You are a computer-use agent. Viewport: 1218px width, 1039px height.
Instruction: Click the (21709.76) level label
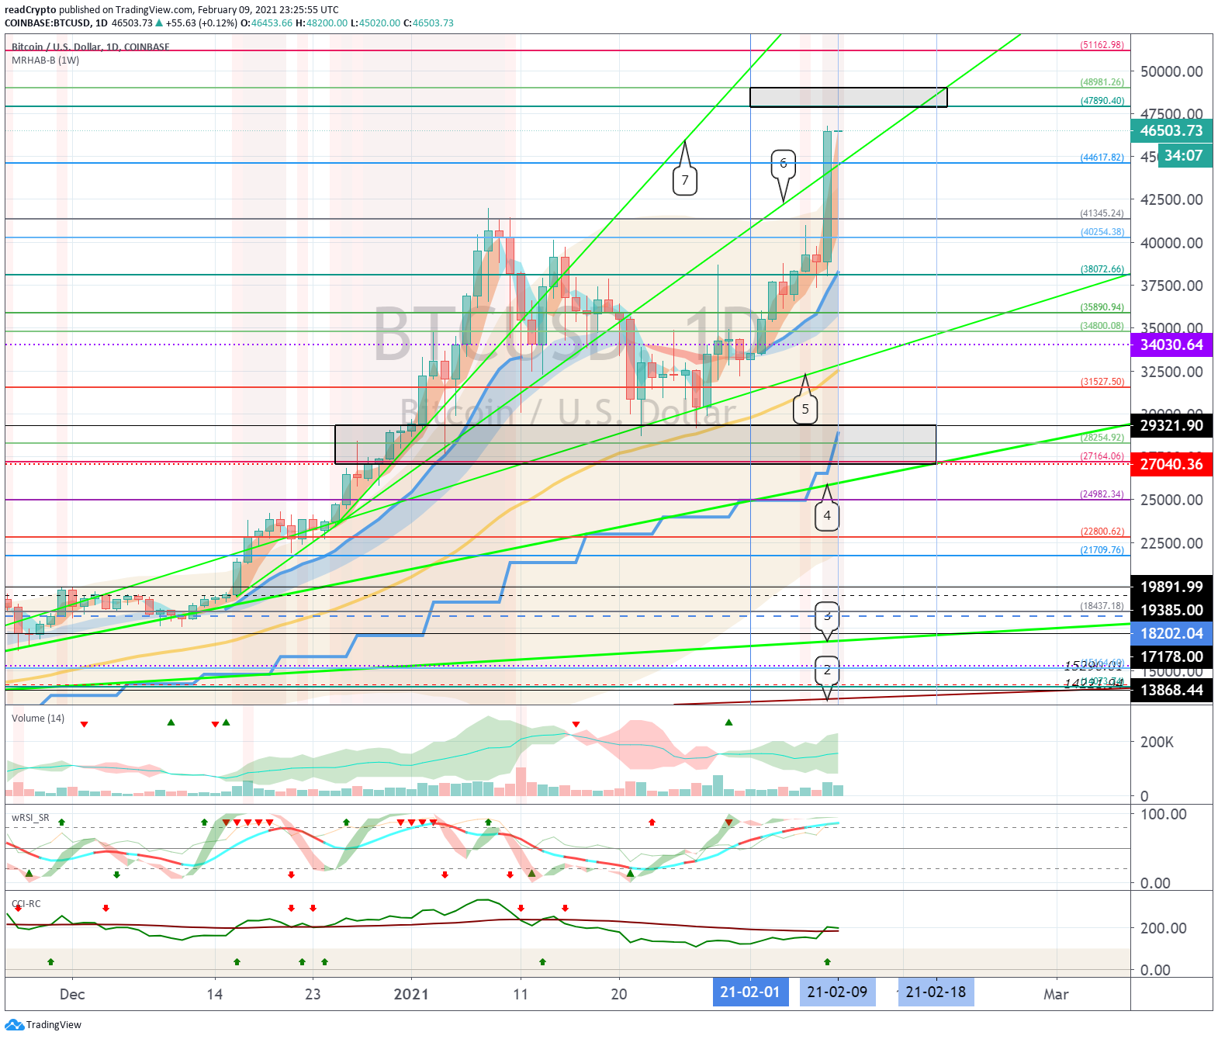coord(1102,550)
